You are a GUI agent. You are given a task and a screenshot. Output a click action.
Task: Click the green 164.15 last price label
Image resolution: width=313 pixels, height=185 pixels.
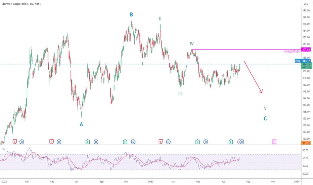coord(306,66)
